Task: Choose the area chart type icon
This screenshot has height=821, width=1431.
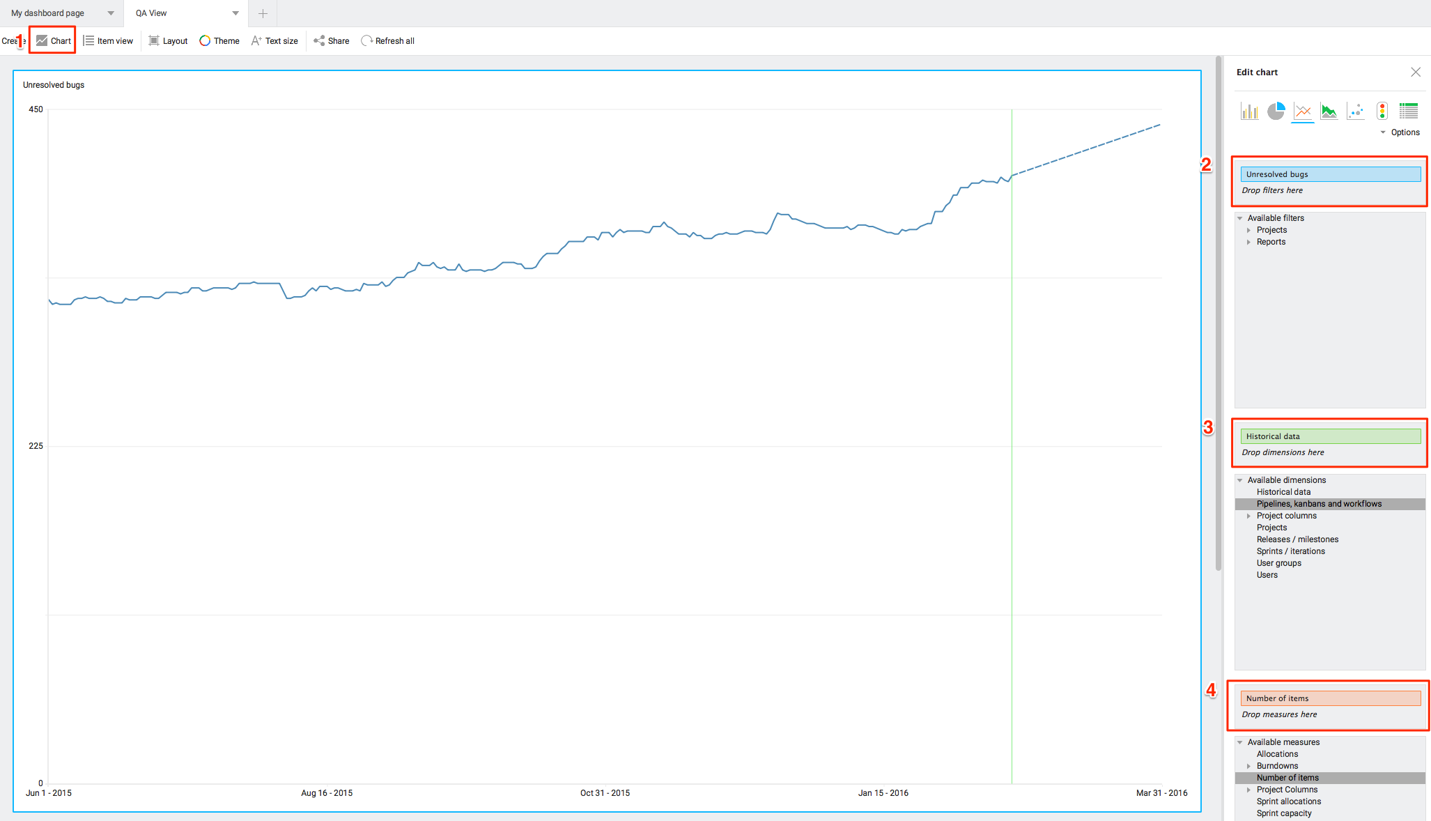Action: tap(1329, 112)
